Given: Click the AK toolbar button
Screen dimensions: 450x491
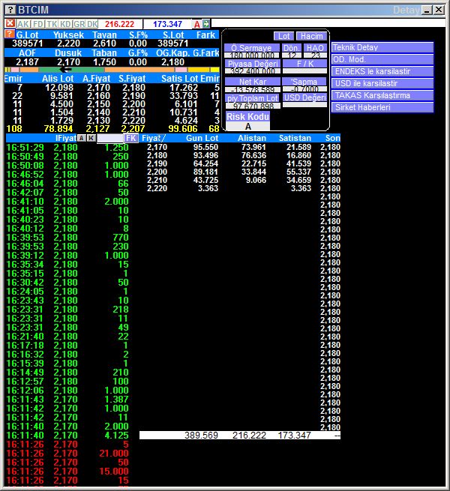Looking at the screenshot, I should [23, 24].
